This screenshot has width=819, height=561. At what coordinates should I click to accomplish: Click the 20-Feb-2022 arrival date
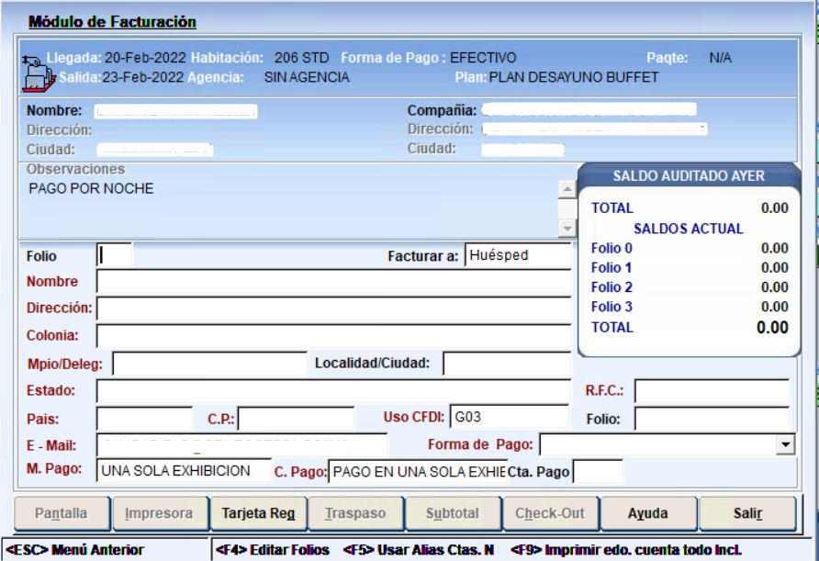[x=145, y=58]
